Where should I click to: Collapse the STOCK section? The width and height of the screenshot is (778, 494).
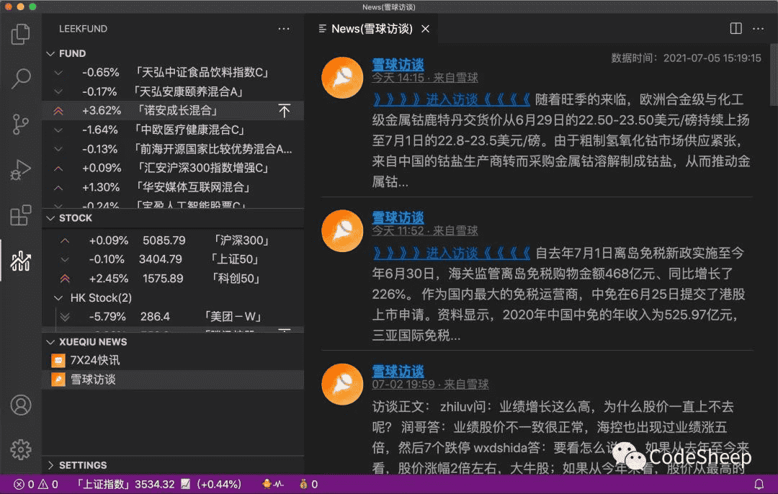50,218
